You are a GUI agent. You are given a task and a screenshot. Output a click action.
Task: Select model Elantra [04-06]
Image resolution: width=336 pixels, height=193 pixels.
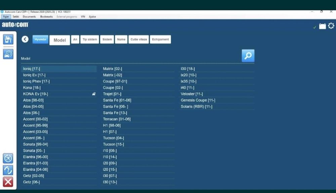(59, 170)
